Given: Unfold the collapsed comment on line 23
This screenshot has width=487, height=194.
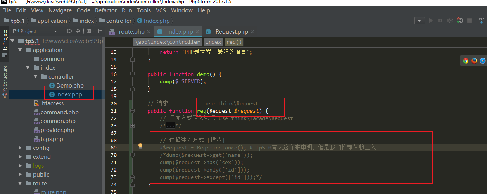Looking at the screenshot, I should (x=133, y=125).
